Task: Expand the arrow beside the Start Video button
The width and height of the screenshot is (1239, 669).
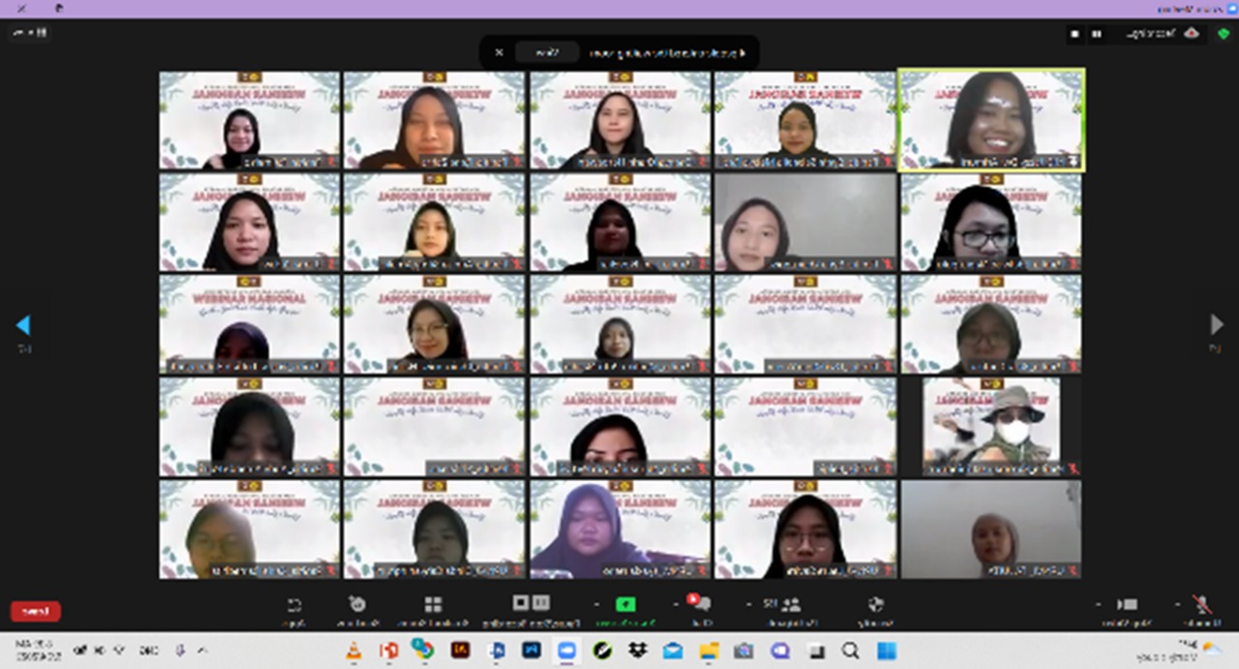Action: coord(1099,603)
